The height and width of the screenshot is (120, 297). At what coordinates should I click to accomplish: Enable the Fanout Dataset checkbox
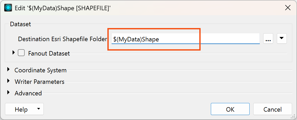pos(21,53)
